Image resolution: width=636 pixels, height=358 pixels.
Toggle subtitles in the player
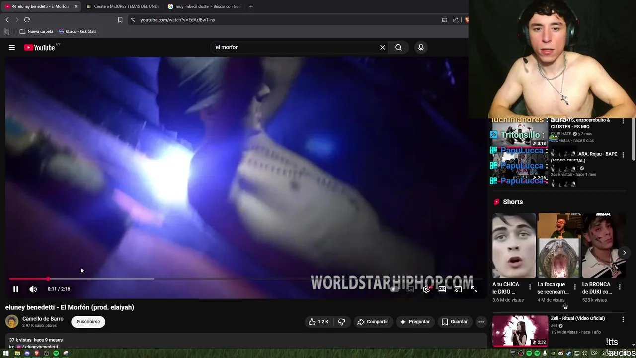[410, 289]
